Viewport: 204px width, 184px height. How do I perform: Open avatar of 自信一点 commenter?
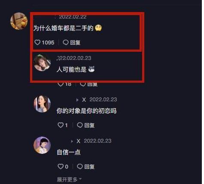point(42,145)
